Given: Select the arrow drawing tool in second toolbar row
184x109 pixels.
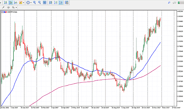Looking at the screenshot, I should (x=4, y=8).
